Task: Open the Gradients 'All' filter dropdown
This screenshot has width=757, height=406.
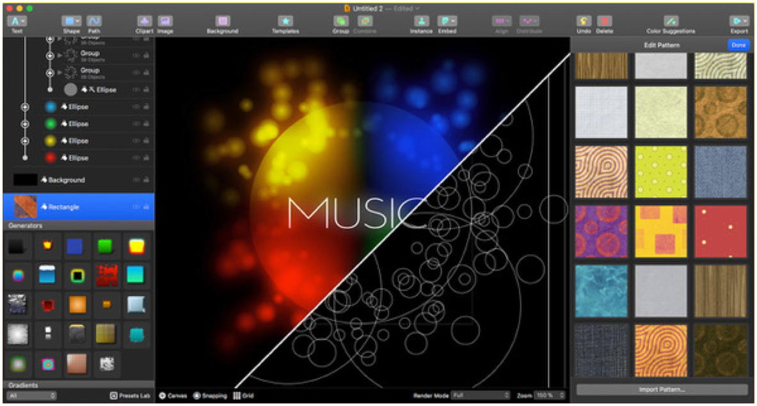Action: tap(32, 396)
